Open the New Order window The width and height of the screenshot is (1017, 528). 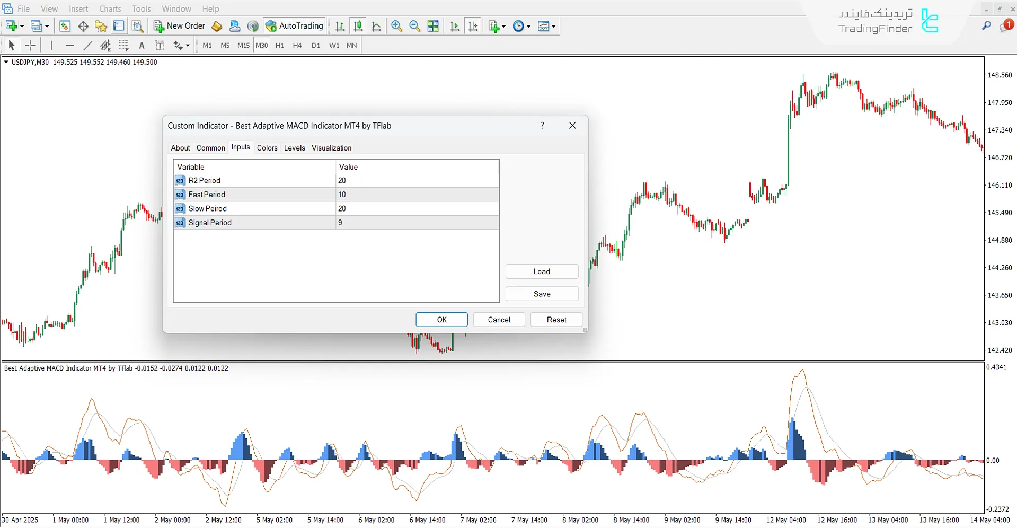click(179, 25)
